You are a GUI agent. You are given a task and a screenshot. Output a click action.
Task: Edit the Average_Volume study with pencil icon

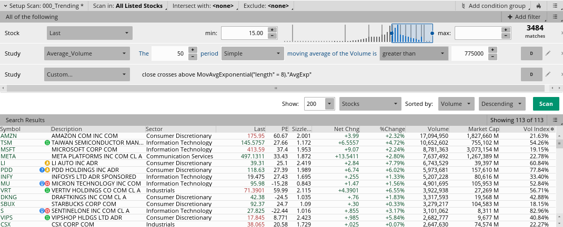[548, 53]
